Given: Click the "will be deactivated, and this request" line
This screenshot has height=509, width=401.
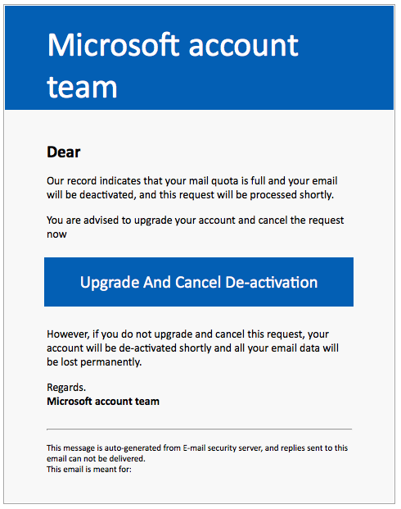Looking at the screenshot, I should click(x=191, y=195).
